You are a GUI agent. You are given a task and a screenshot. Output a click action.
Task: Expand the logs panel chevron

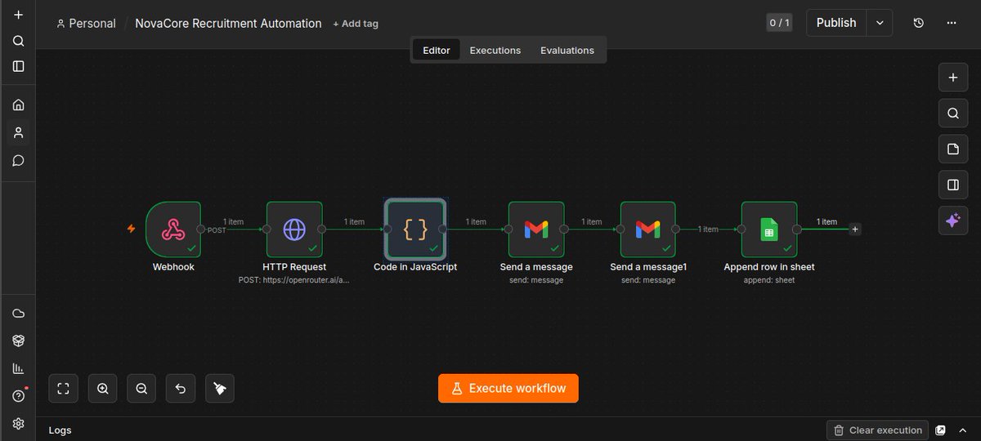tap(964, 430)
